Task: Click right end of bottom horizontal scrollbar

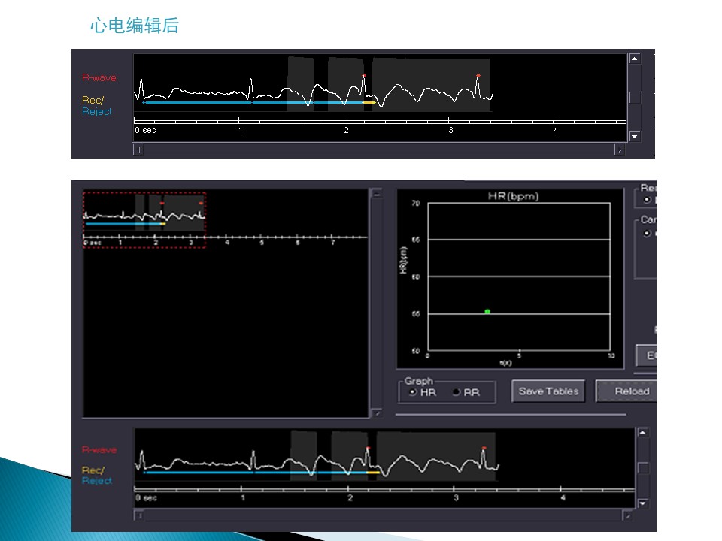Action: click(626, 515)
